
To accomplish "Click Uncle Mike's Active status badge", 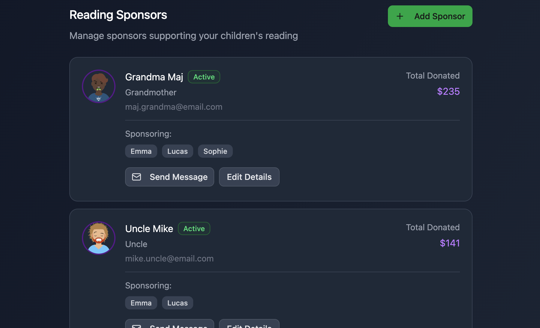I will [194, 228].
